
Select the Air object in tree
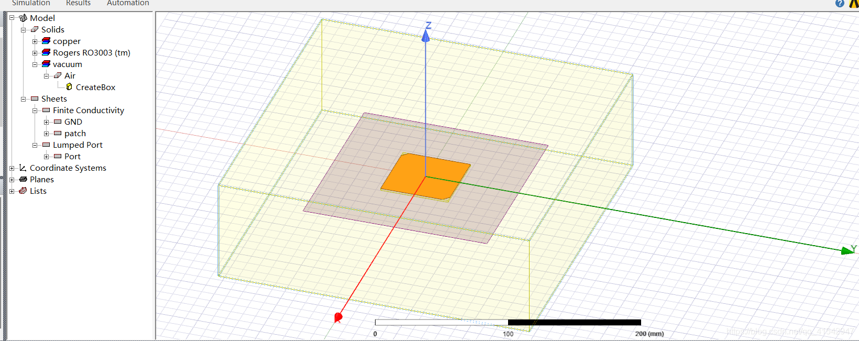point(70,75)
